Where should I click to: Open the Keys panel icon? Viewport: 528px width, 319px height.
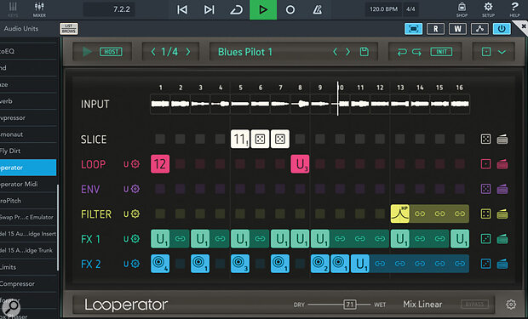[13, 9]
